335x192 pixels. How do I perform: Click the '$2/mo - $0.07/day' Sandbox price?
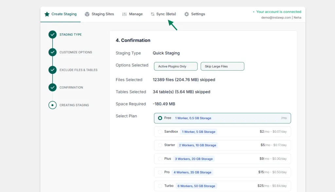[273, 132]
